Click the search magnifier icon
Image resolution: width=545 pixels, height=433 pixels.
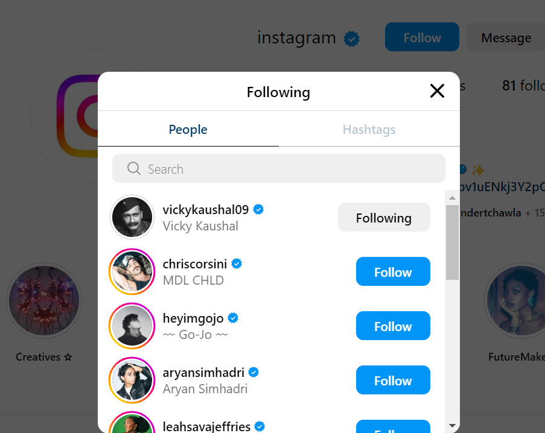point(134,168)
